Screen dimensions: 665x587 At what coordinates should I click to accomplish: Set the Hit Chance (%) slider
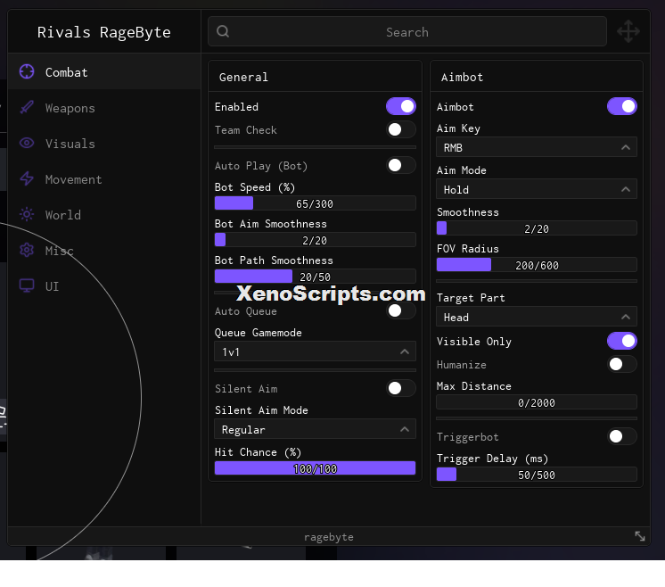[315, 468]
